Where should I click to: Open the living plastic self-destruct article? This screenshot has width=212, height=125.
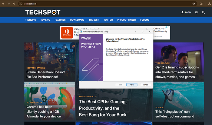pos(175,114)
